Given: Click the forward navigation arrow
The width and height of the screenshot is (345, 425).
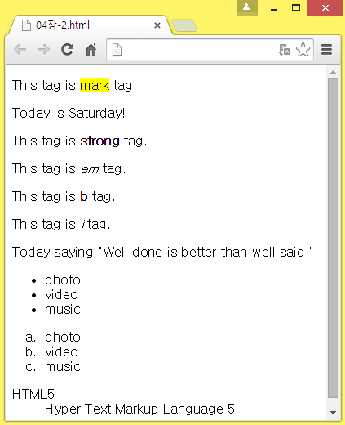Looking at the screenshot, I should click(43, 50).
